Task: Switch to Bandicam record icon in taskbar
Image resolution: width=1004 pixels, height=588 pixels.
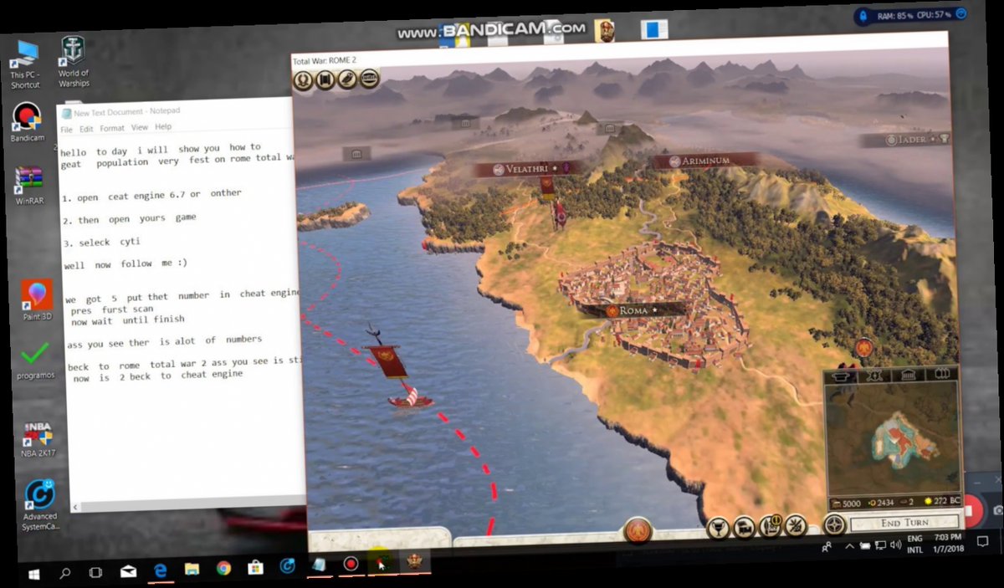Action: pyautogui.click(x=351, y=564)
